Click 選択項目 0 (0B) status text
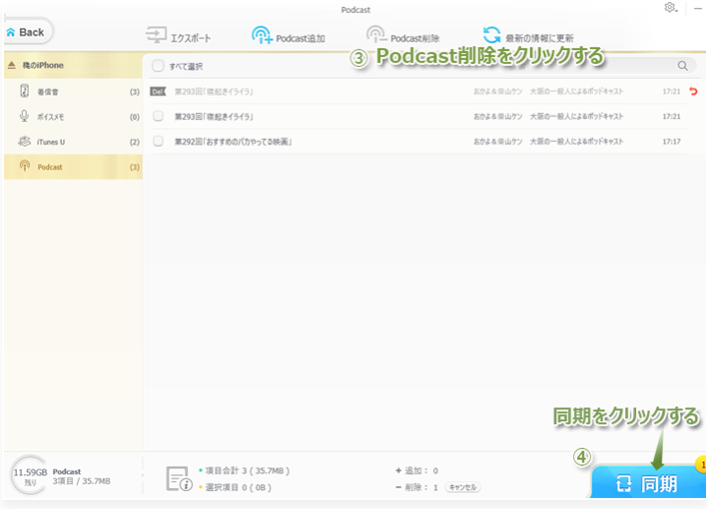This screenshot has height=509, width=708. pos(238,487)
